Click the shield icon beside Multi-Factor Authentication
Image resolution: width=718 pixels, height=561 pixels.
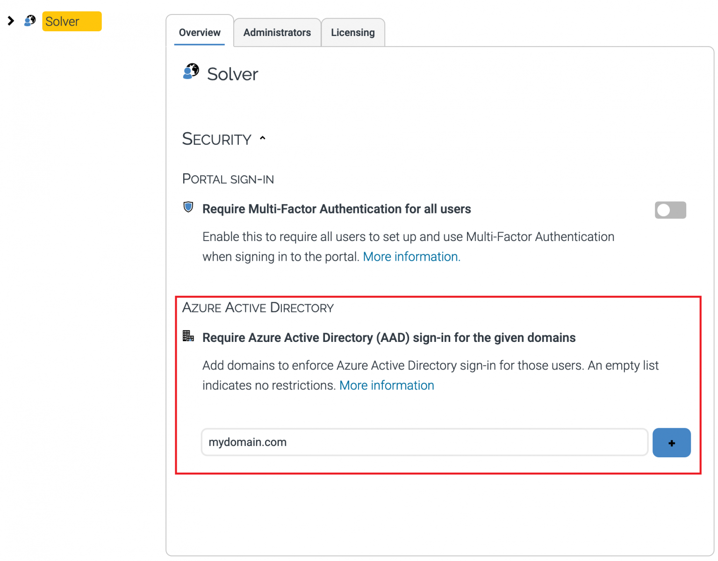pyautogui.click(x=188, y=207)
